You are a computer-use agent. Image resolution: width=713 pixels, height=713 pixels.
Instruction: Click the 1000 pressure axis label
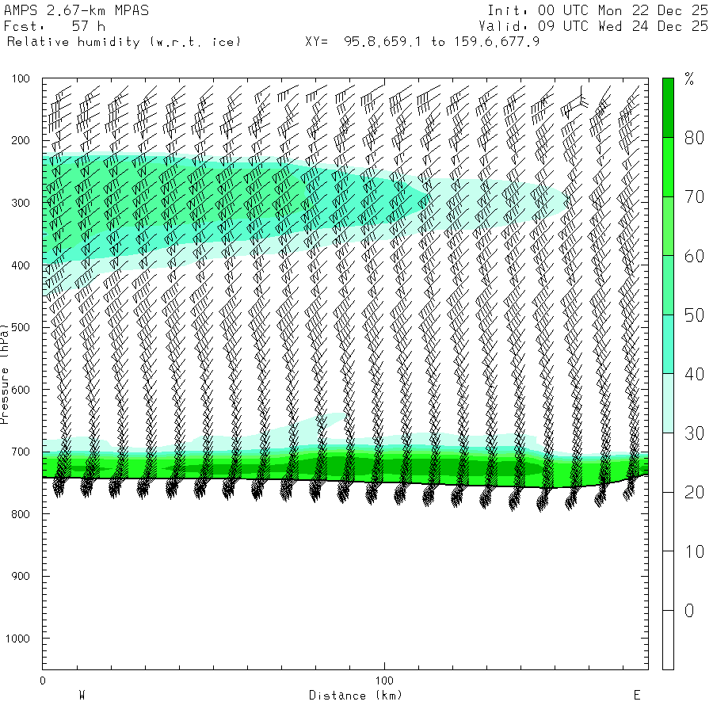[x=17, y=639]
